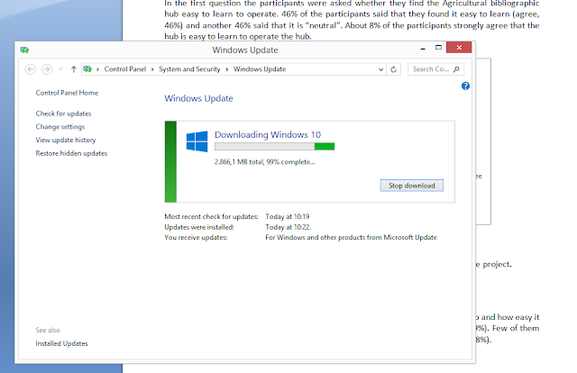Click the Back navigation arrow
The height and width of the screenshot is (373, 577).
tap(30, 69)
